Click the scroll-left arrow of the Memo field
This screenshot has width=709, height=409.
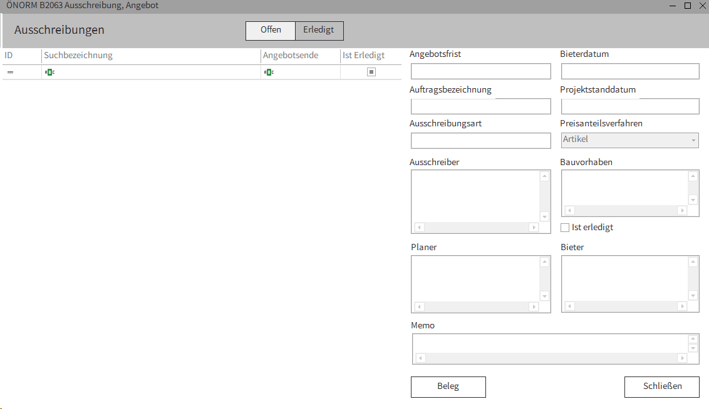420,358
